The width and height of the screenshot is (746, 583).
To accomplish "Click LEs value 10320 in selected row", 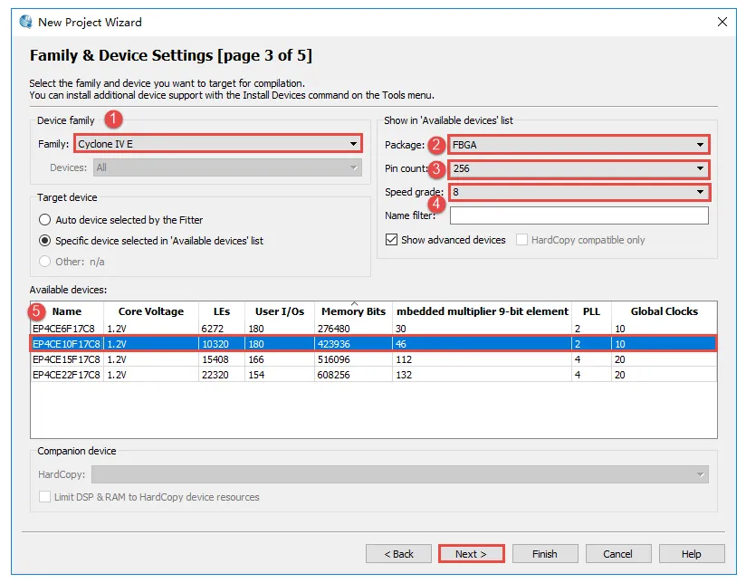I will point(215,344).
